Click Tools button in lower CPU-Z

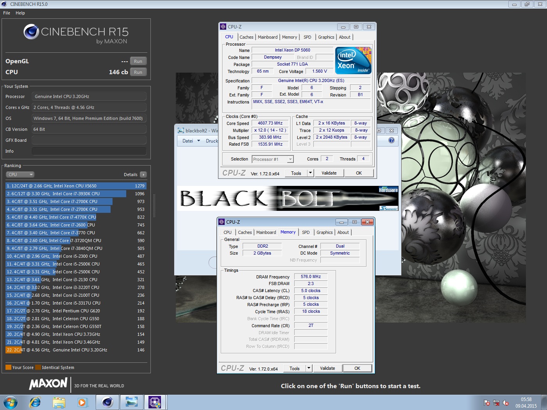(295, 368)
